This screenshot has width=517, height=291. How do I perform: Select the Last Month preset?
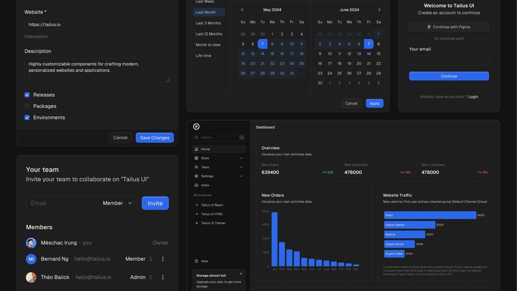click(x=209, y=12)
